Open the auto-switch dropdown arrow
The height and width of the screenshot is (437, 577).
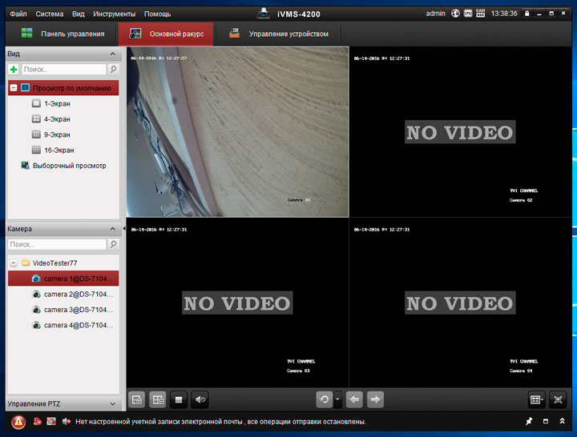tap(338, 399)
